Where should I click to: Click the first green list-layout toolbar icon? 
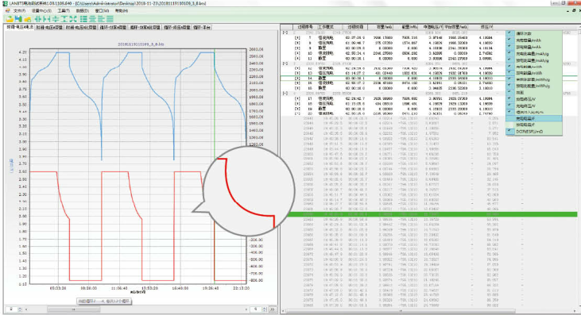pos(83,19)
